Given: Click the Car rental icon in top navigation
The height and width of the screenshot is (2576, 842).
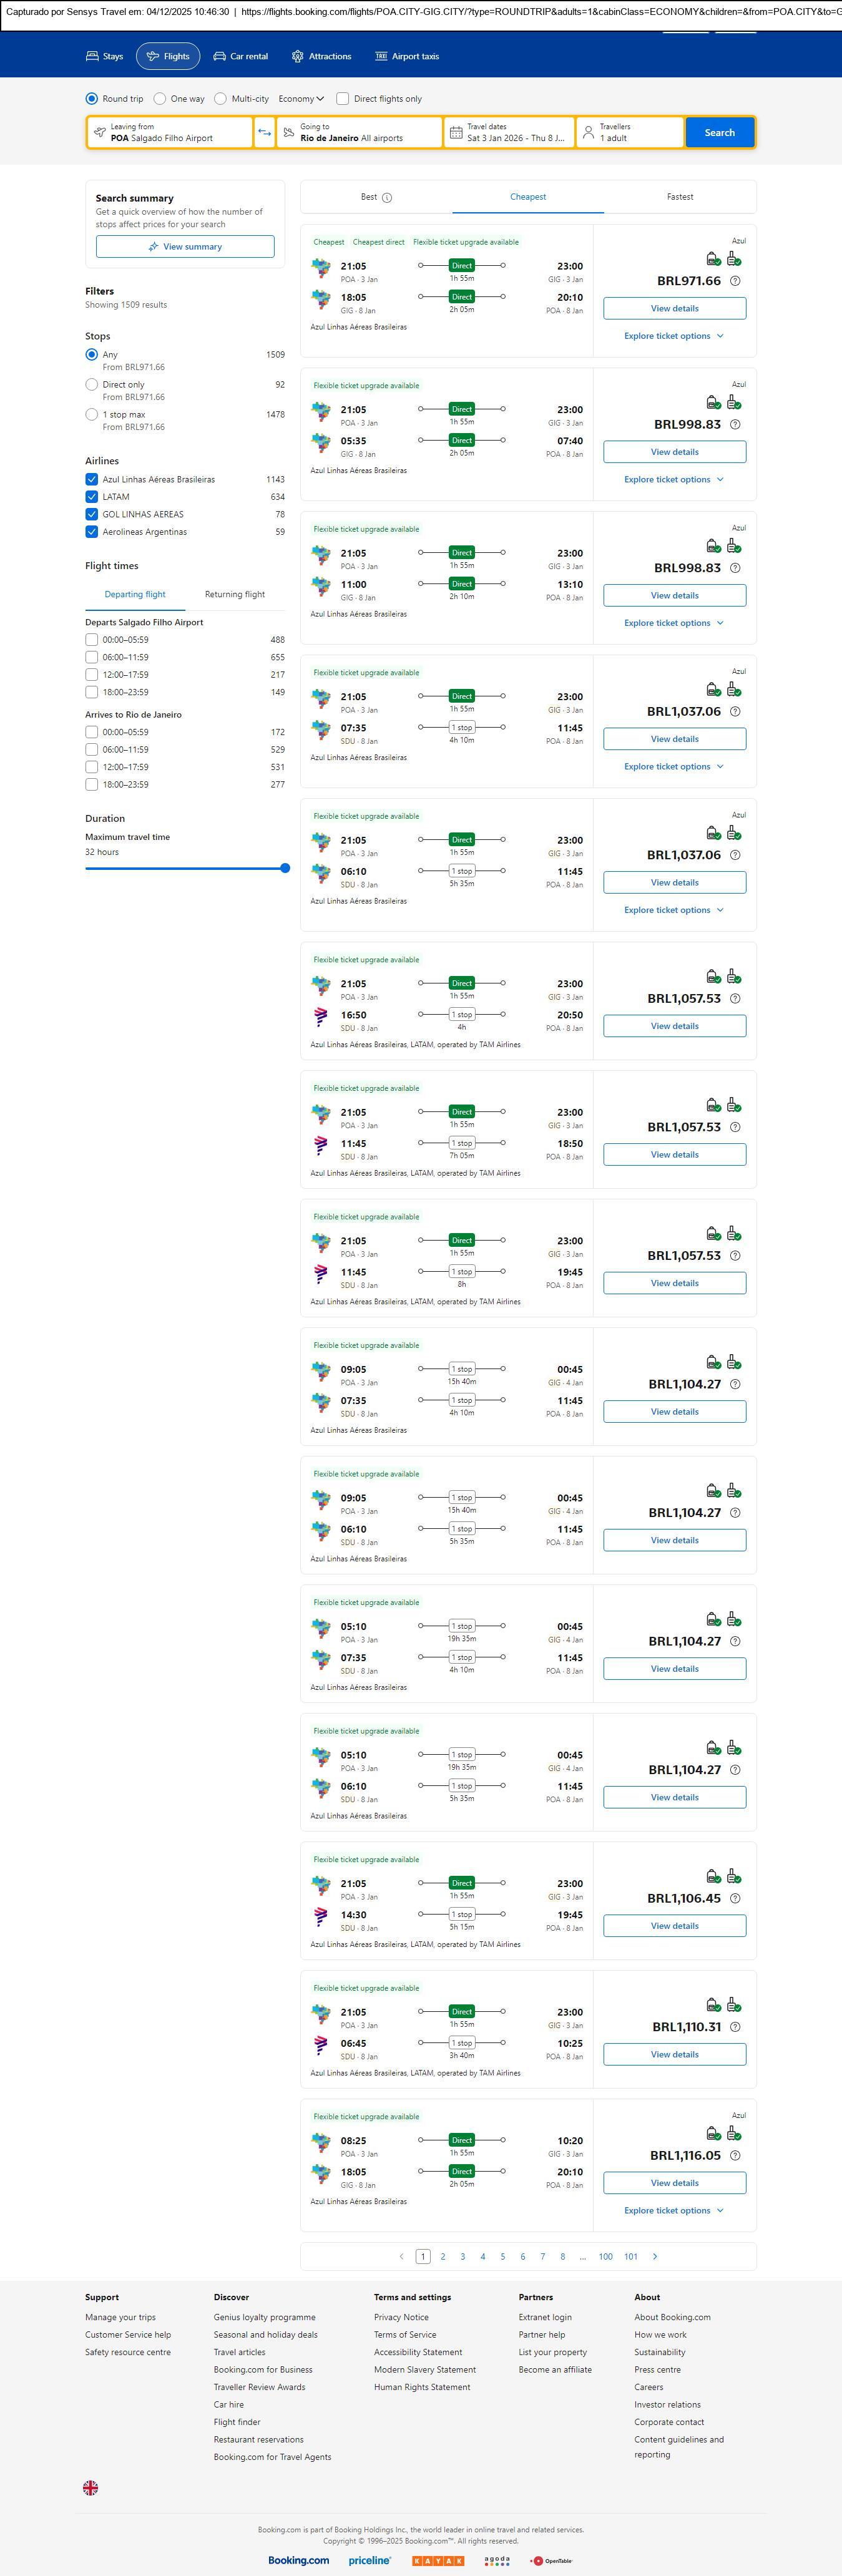Looking at the screenshot, I should (x=219, y=57).
